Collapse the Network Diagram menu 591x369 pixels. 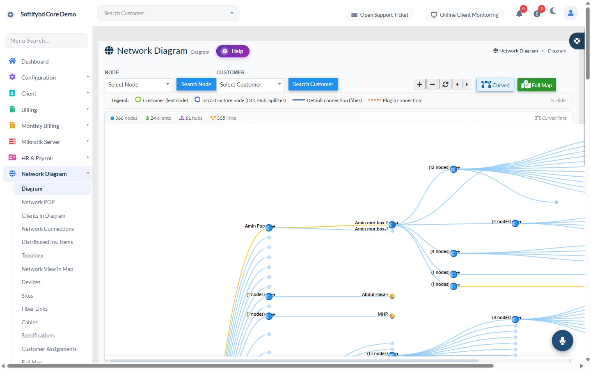[48, 174]
